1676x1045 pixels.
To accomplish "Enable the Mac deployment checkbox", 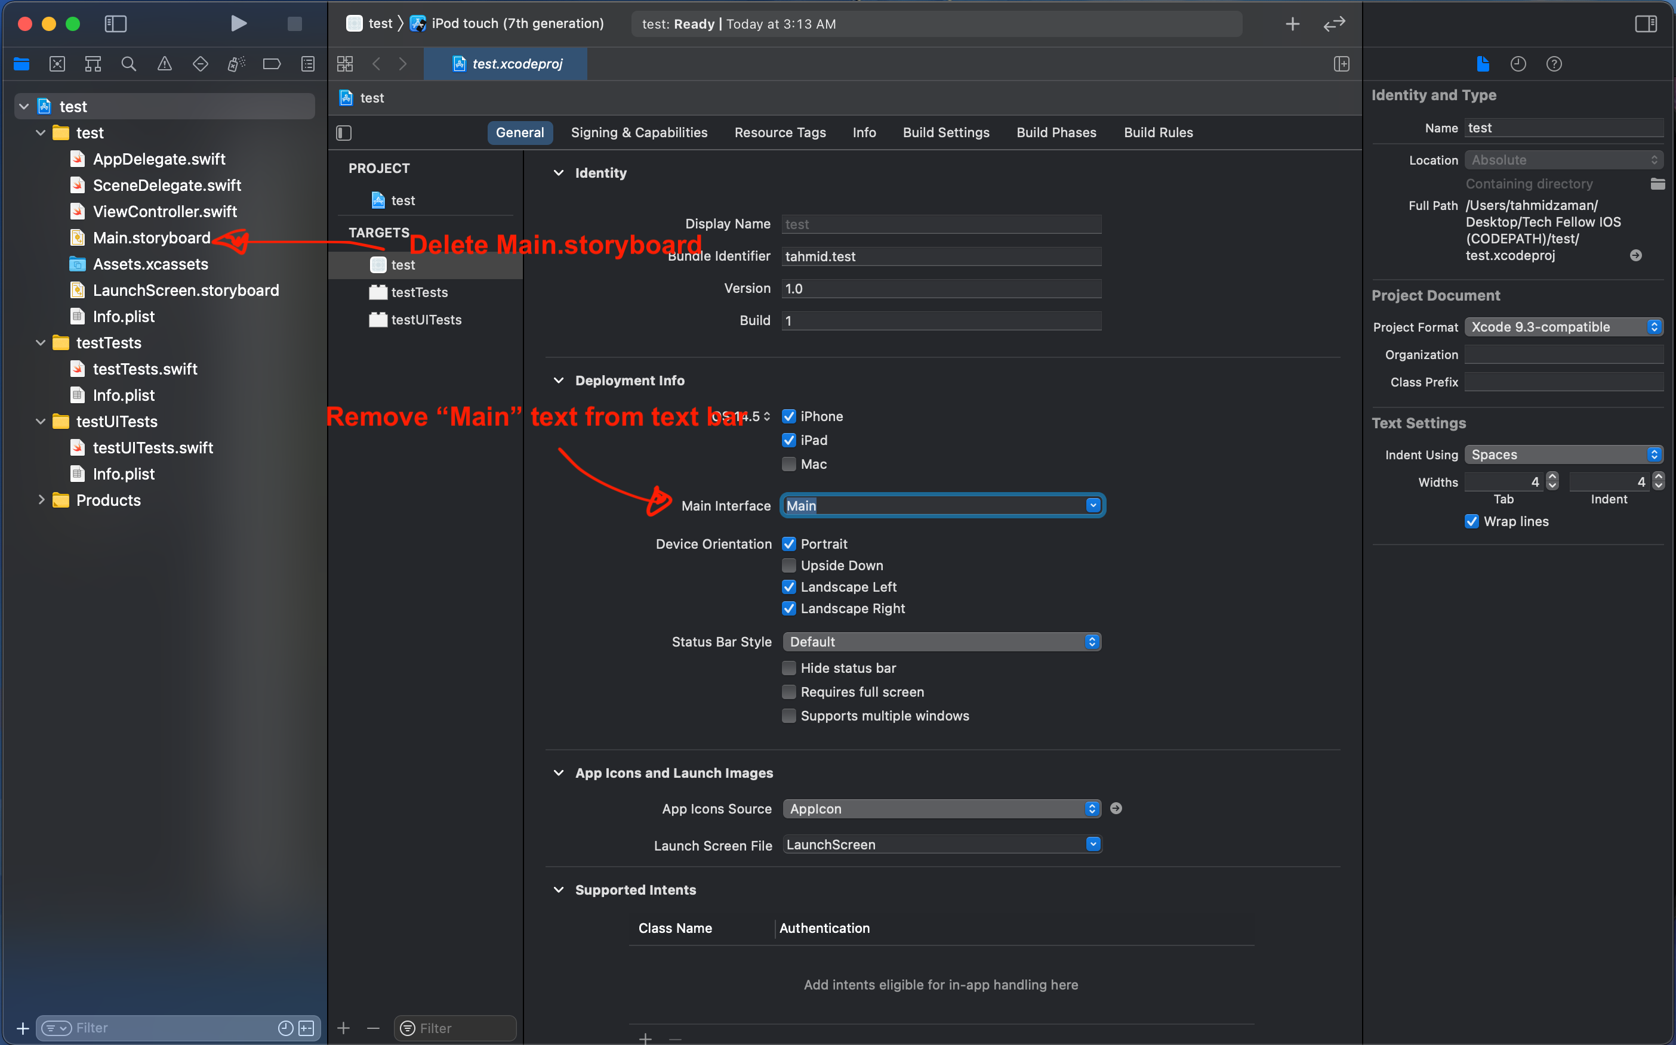I will tap(789, 465).
